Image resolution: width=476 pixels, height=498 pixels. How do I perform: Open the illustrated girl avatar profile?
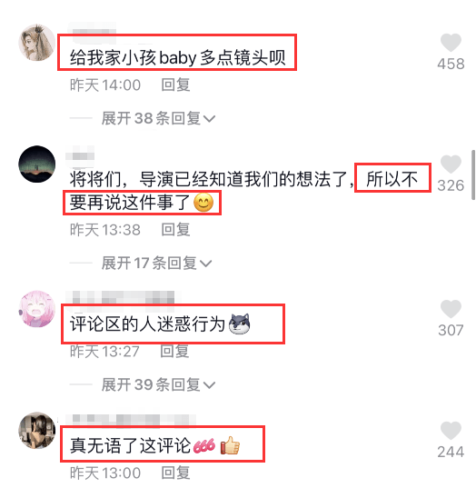point(37,42)
